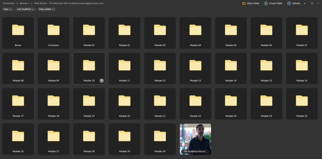
Task: Open the Module 30 folder
Action: (160, 139)
